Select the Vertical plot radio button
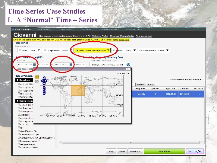The image size is (217, 163). click(114, 51)
